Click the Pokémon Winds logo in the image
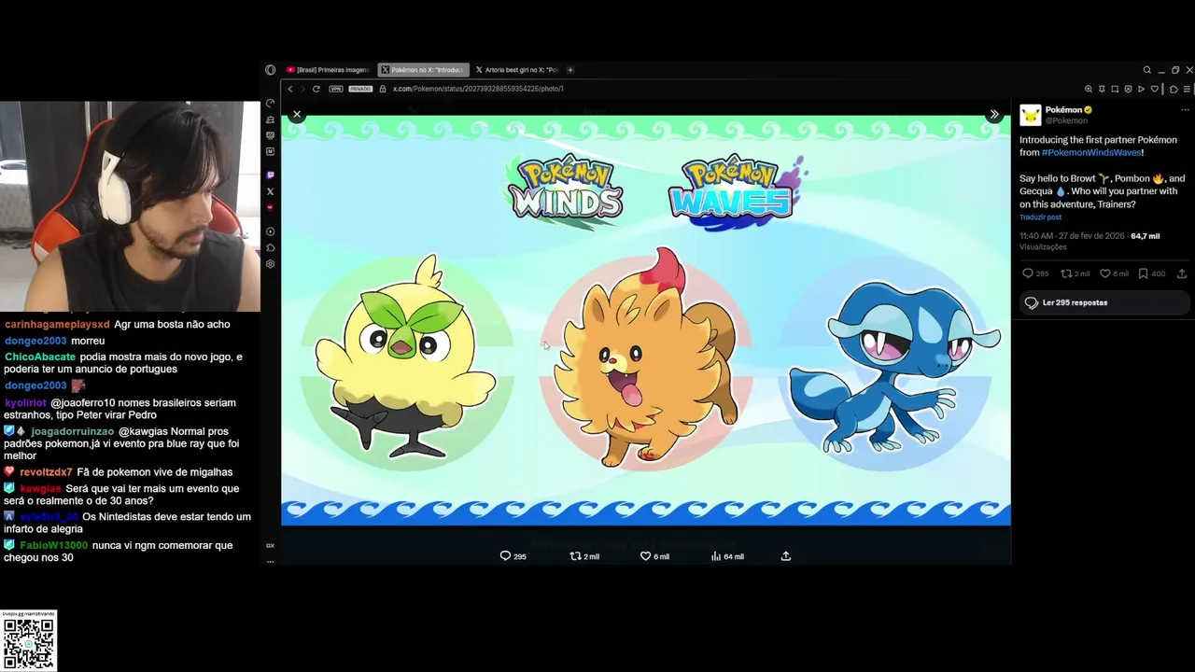 565,191
